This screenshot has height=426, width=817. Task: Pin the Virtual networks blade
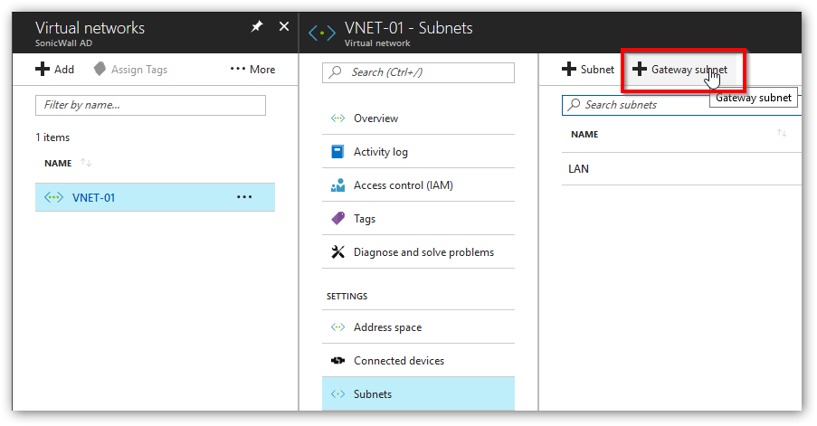click(x=257, y=26)
